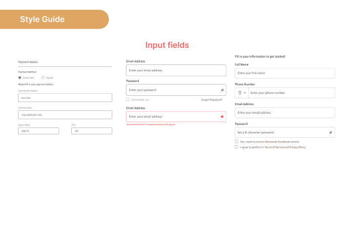348x232 pixels.
Task: Check the agree to Terms checkbox
Action: (237, 147)
